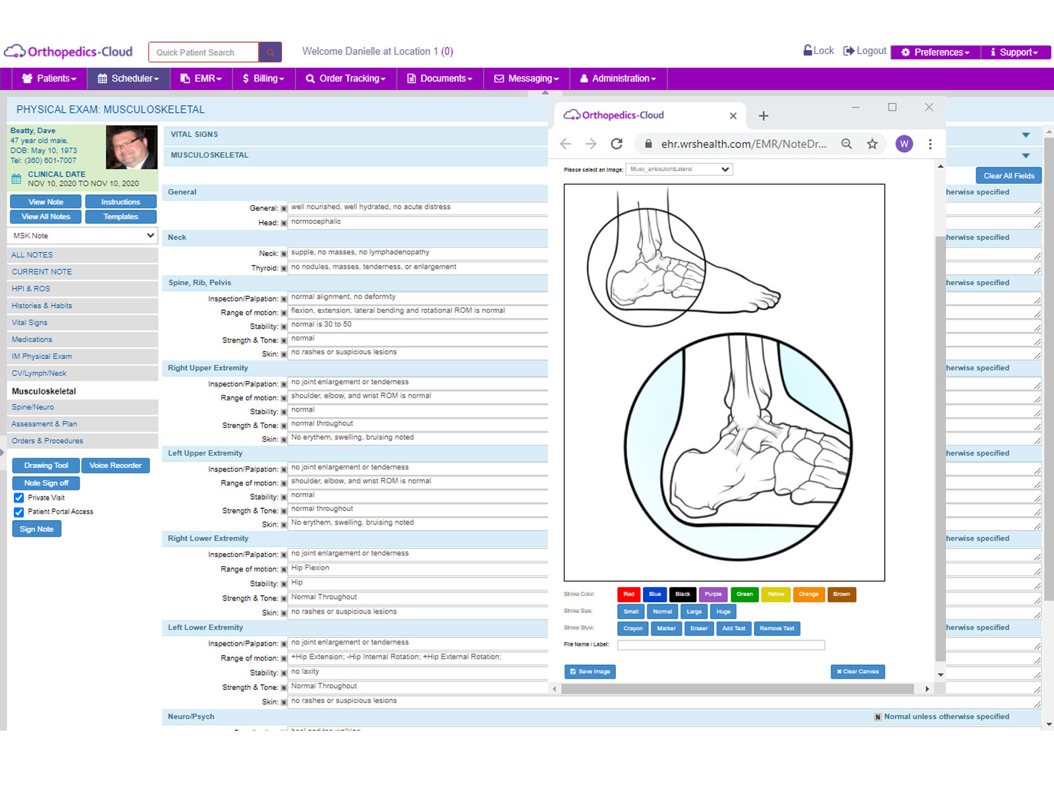Open the Support dropdown

click(1016, 52)
